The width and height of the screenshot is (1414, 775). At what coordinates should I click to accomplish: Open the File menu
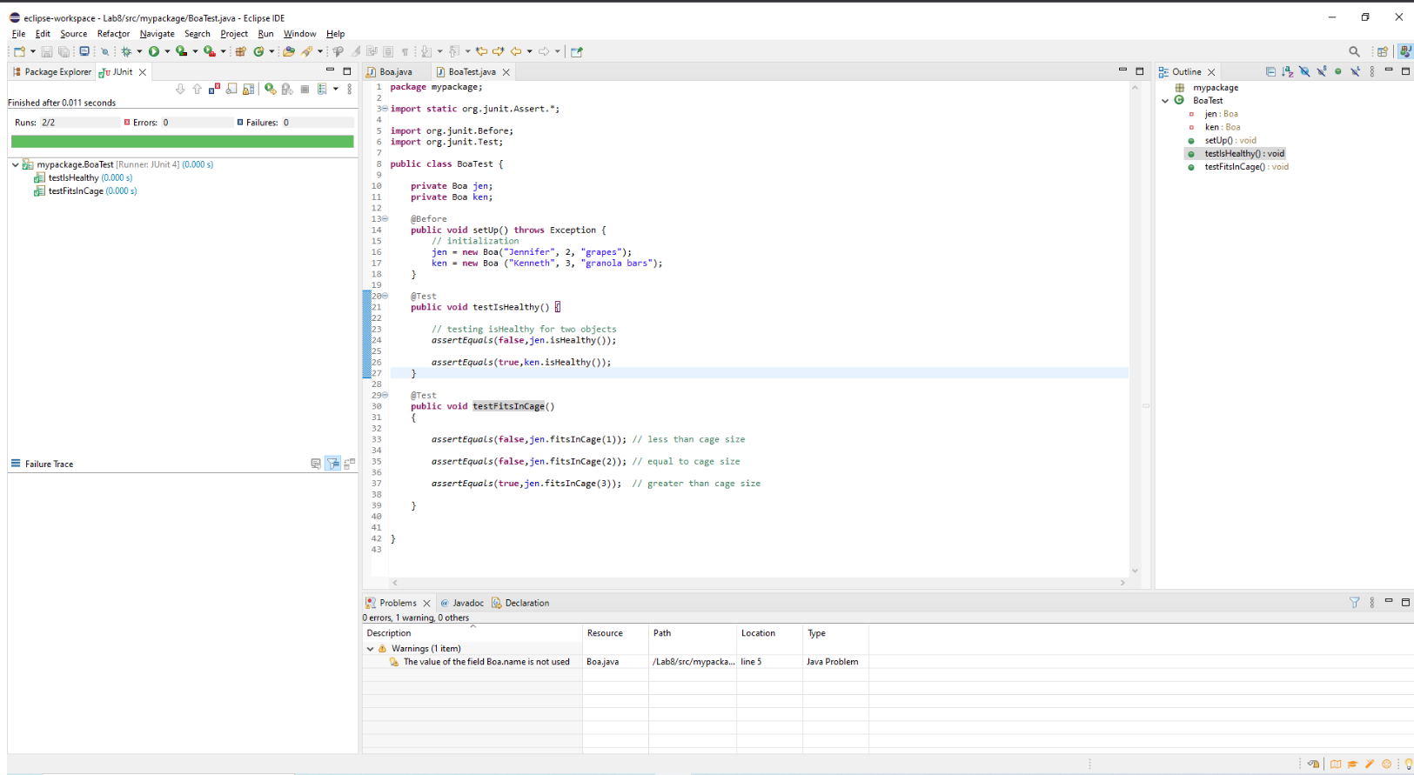pyautogui.click(x=18, y=34)
